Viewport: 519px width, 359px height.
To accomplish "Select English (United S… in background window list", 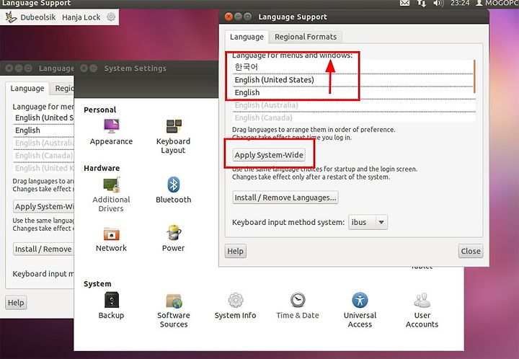I will (x=43, y=118).
